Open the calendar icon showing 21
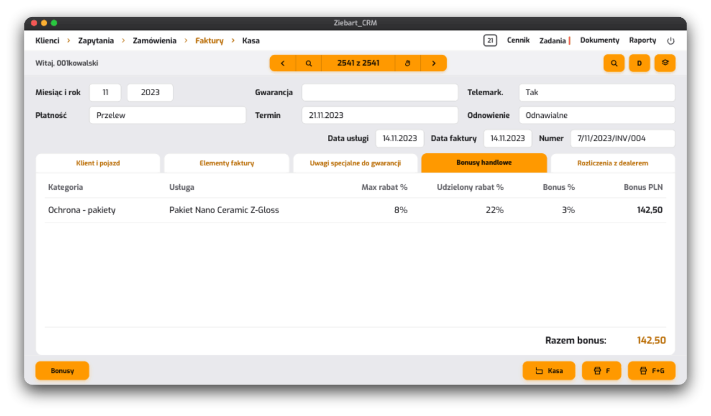This screenshot has width=711, height=416. point(490,40)
